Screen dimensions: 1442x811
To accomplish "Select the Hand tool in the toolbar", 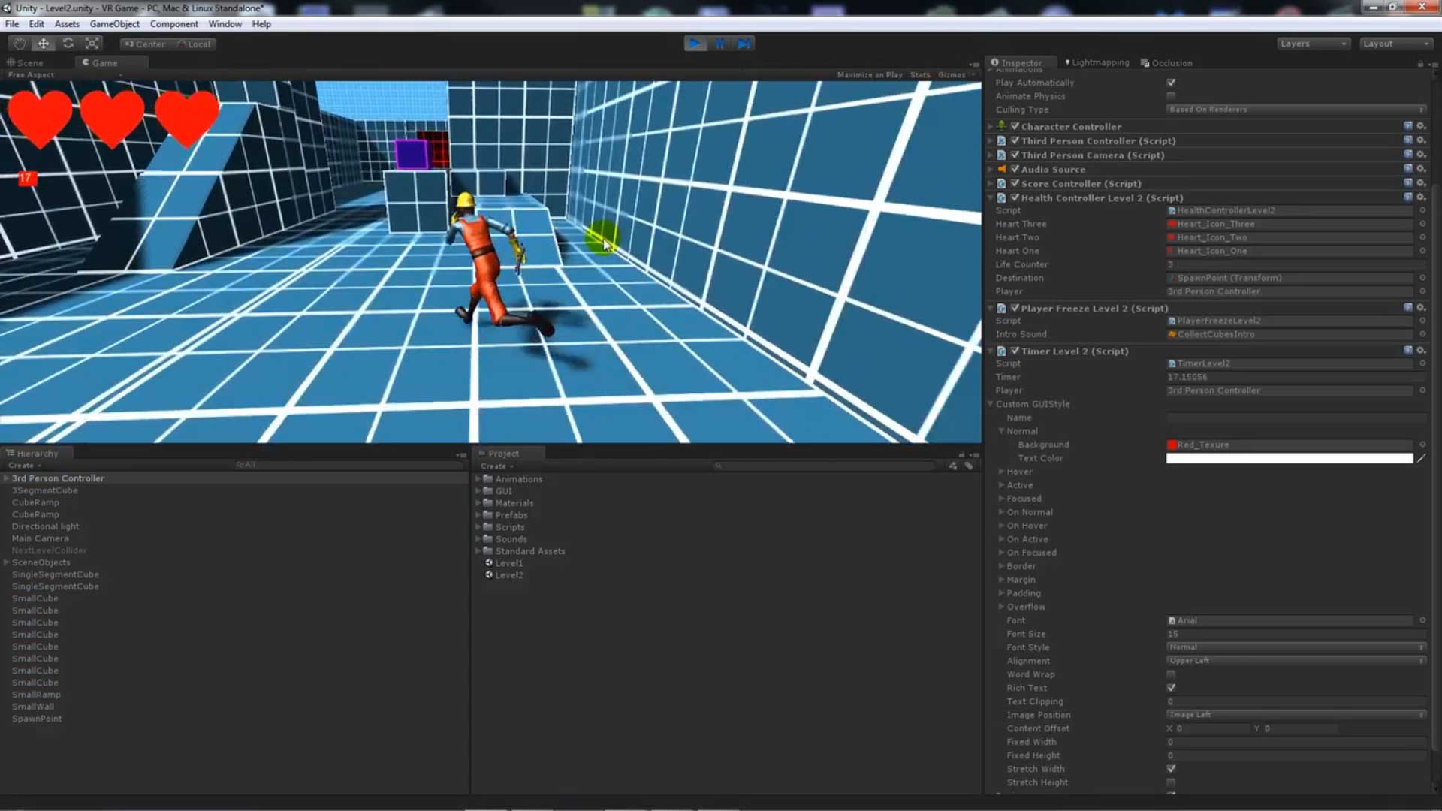I will coord(20,44).
